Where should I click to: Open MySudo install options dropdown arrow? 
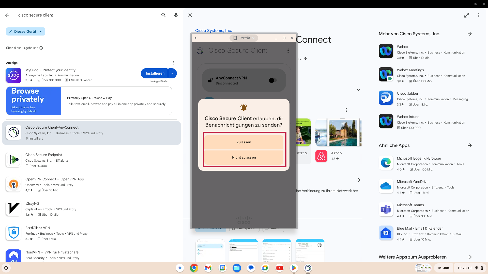click(172, 73)
